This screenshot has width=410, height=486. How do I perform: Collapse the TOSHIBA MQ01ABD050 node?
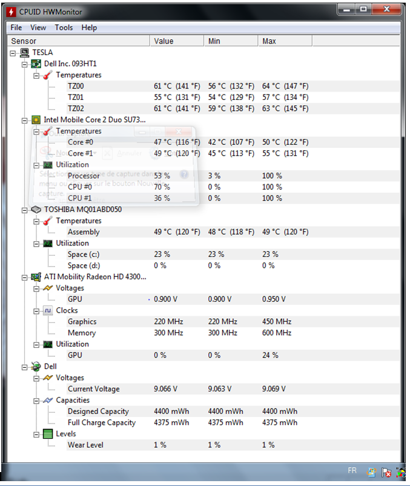[25, 210]
